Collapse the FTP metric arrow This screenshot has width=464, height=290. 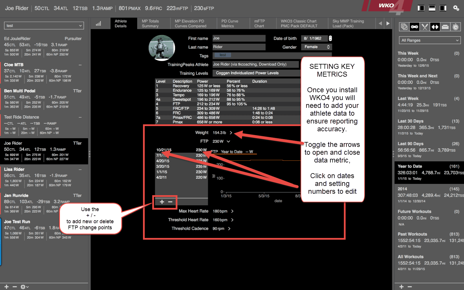point(228,141)
